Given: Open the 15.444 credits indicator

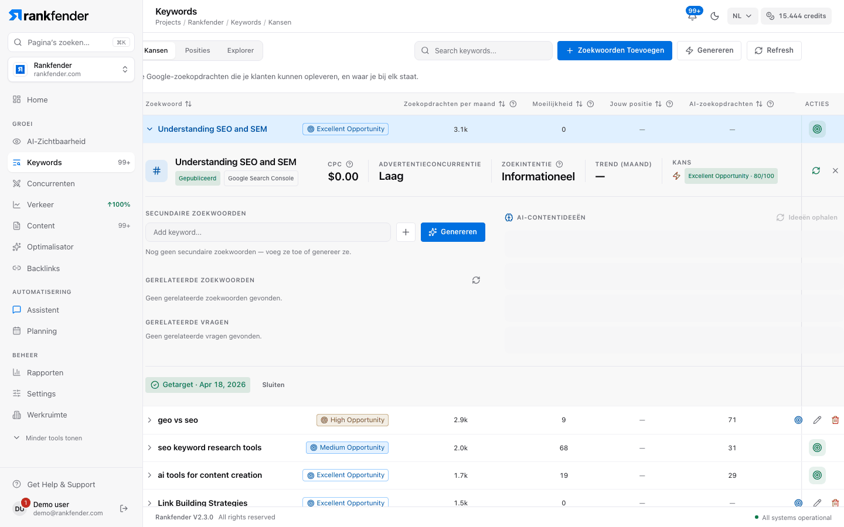Looking at the screenshot, I should pos(796,16).
